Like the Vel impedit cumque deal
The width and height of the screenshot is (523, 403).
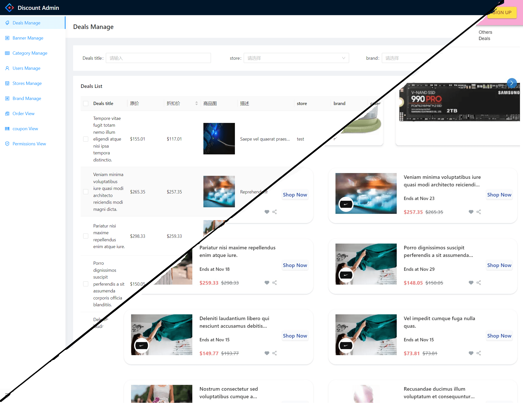(x=471, y=353)
